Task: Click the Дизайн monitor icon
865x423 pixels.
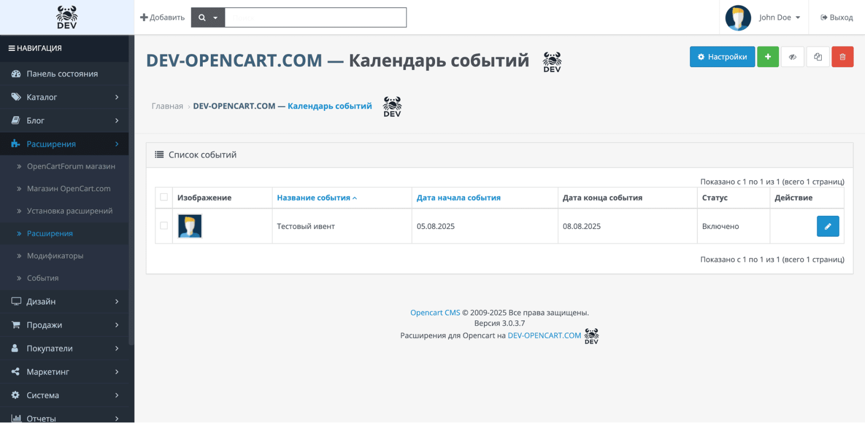Action: pyautogui.click(x=16, y=301)
